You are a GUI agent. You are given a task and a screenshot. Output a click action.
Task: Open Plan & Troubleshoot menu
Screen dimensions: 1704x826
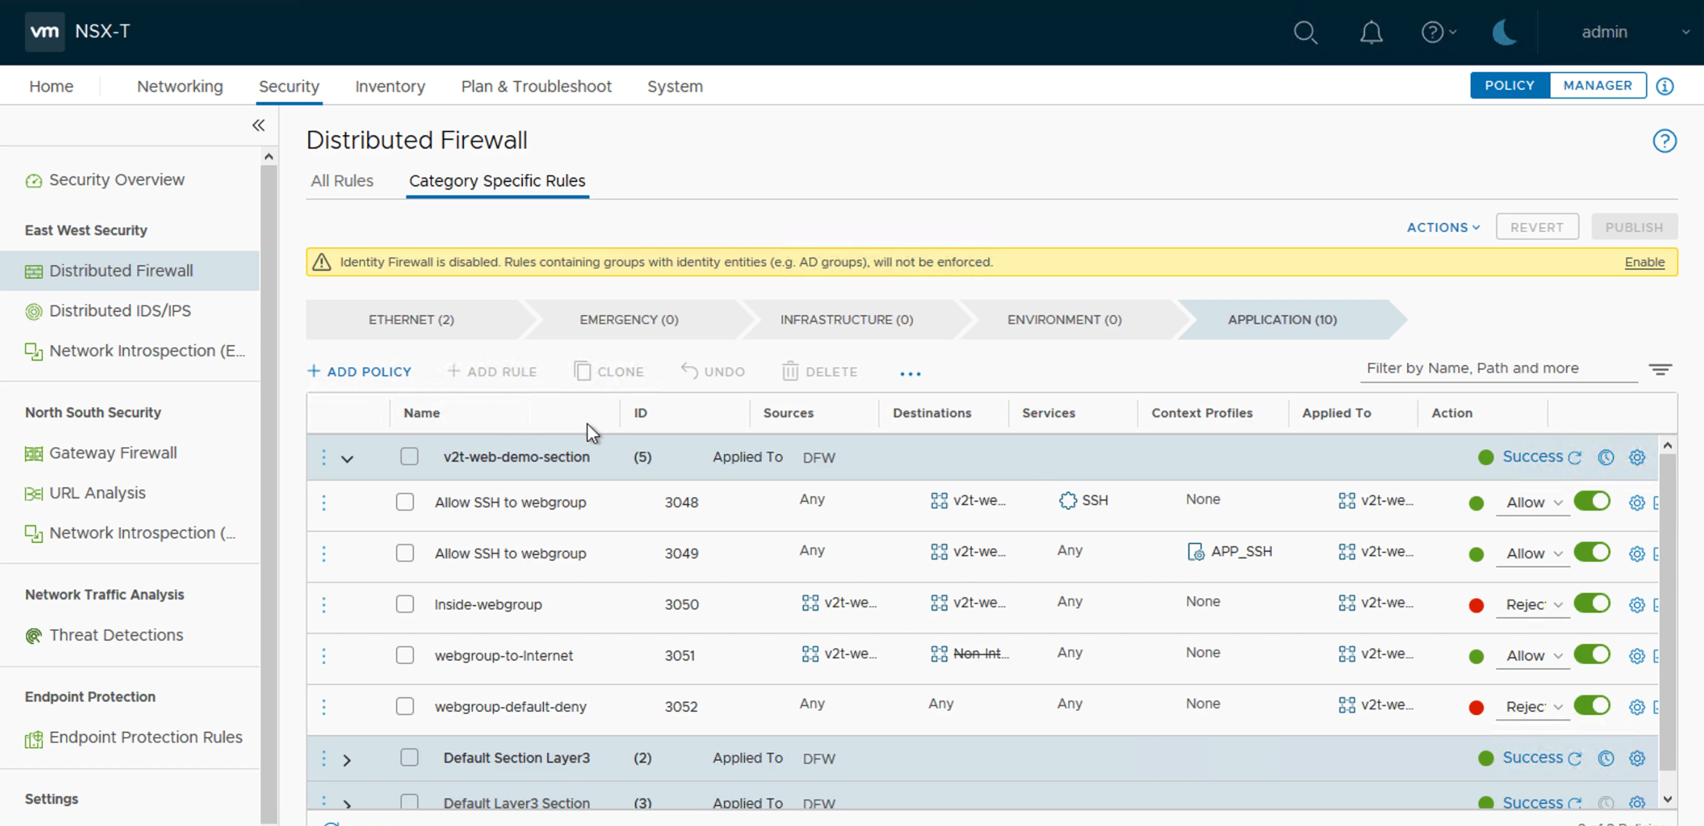[536, 86]
